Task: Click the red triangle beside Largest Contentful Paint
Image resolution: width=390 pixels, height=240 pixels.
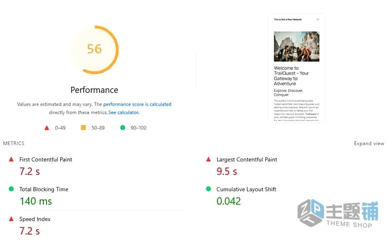Action: point(209,160)
